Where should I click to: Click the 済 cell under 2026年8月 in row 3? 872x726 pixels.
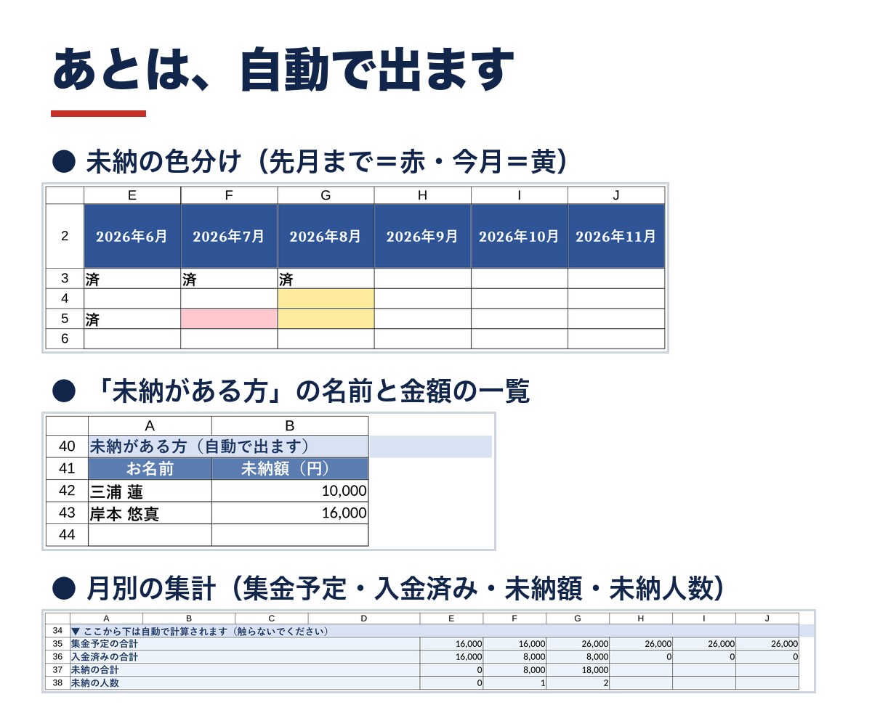point(326,279)
